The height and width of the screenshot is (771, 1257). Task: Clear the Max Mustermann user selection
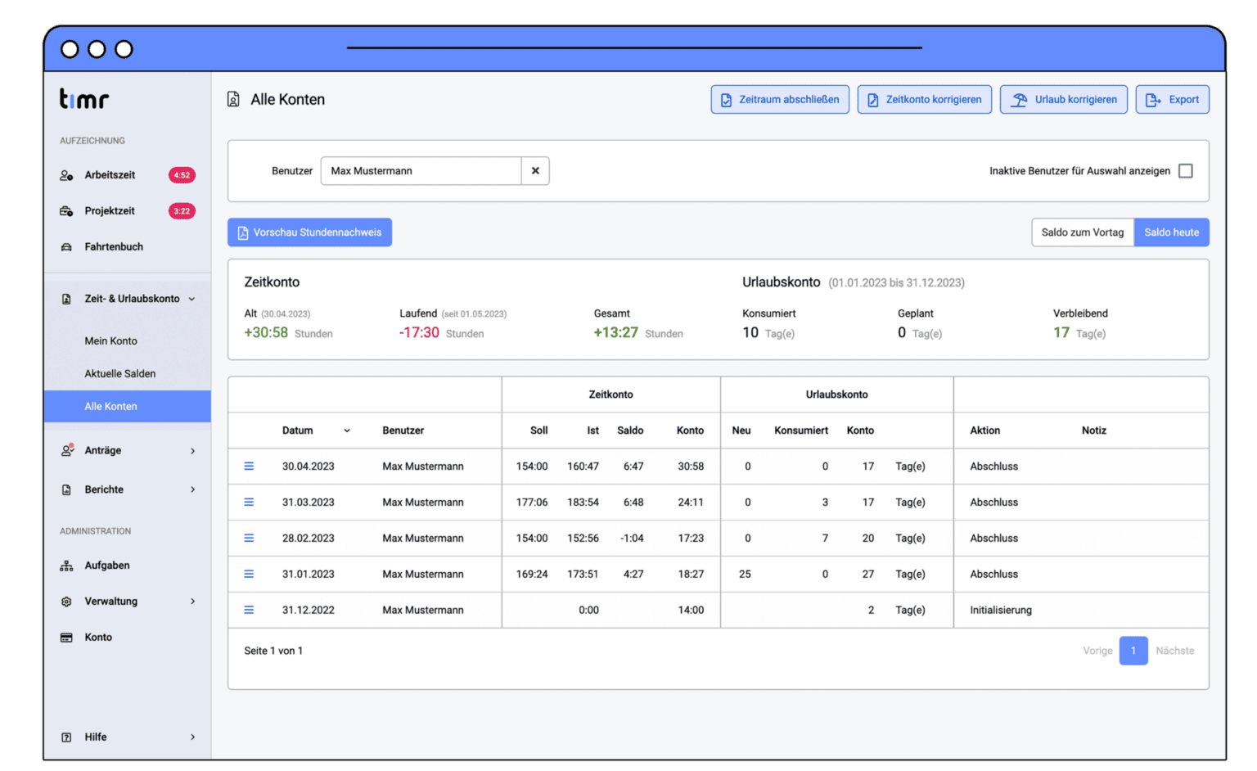coord(535,171)
